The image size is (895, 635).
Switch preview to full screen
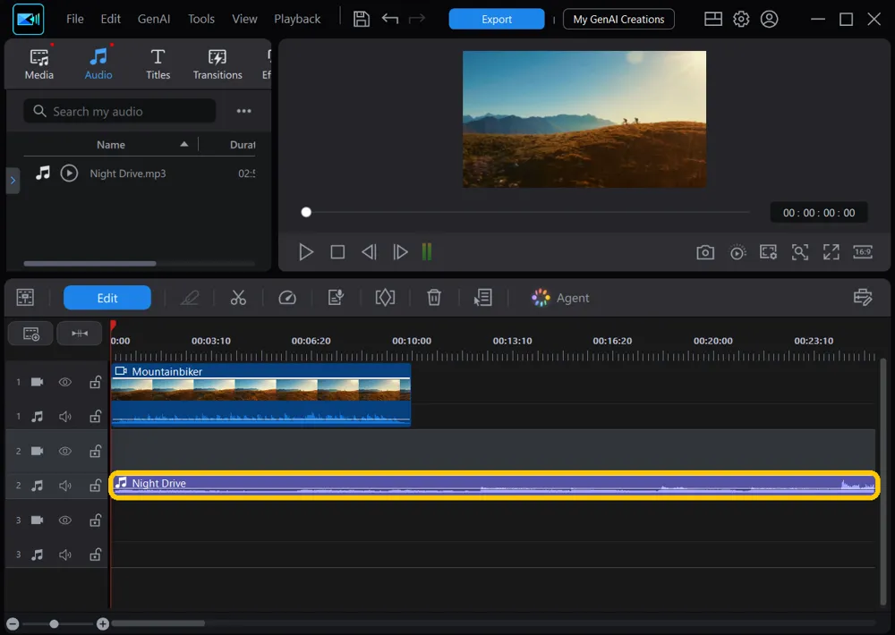click(831, 252)
